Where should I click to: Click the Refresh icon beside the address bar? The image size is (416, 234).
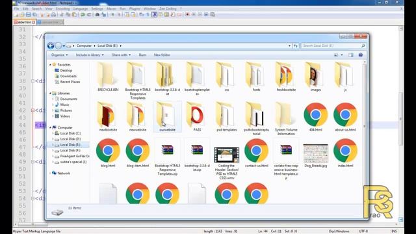click(296, 45)
